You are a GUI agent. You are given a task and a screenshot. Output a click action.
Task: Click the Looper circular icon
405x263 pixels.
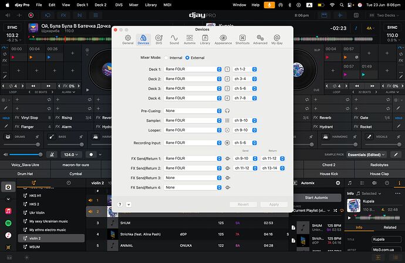[x=227, y=130]
